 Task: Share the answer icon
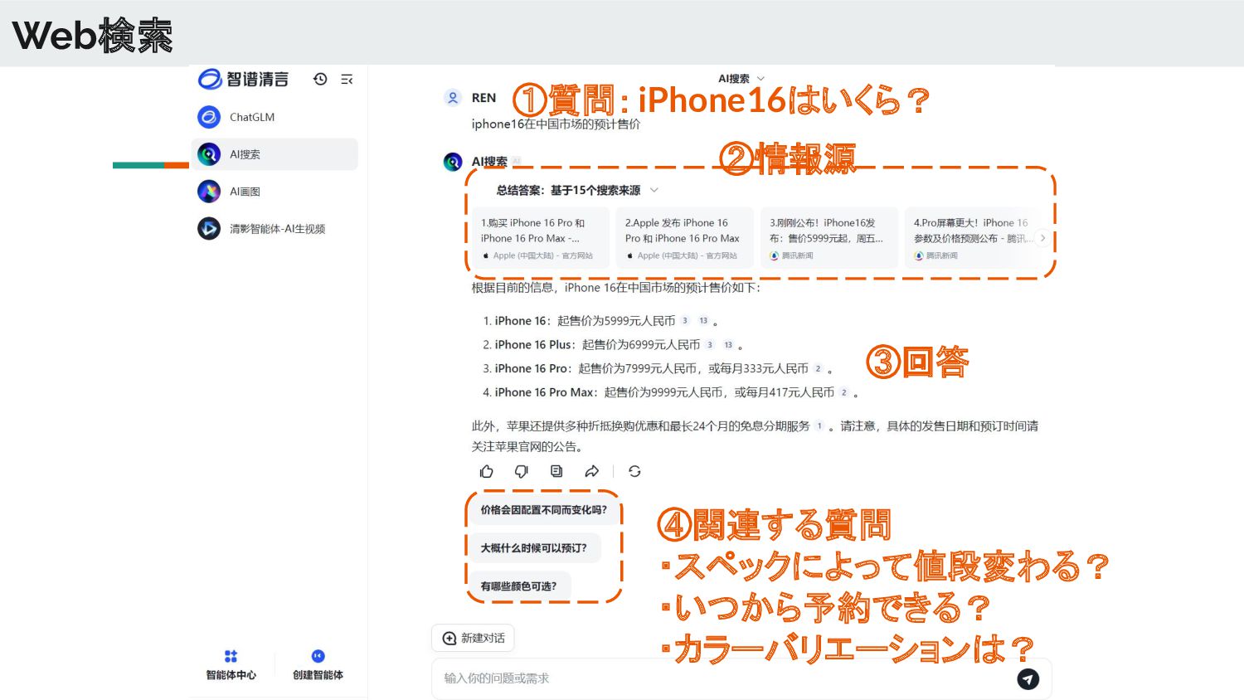pyautogui.click(x=591, y=471)
